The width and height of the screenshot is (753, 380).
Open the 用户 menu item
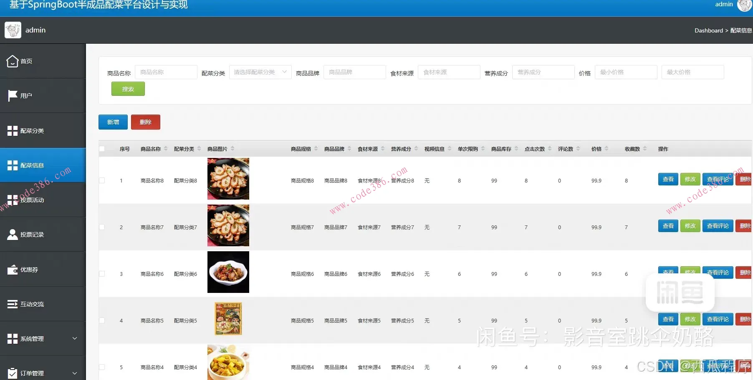coord(43,96)
